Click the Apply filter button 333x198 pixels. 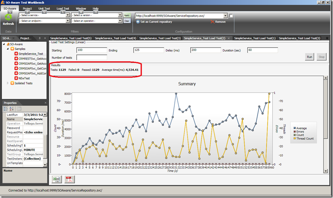tap(127, 15)
